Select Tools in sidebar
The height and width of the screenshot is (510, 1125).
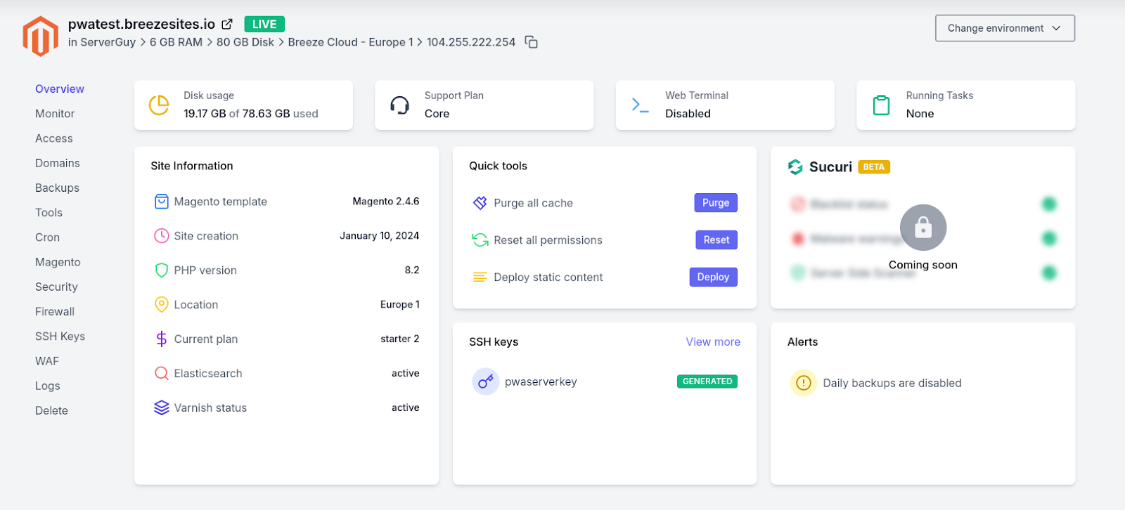click(x=49, y=213)
